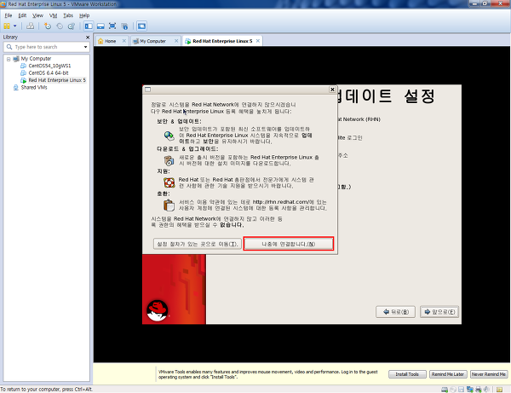
Task: Close the Library panel
Action: coord(88,38)
